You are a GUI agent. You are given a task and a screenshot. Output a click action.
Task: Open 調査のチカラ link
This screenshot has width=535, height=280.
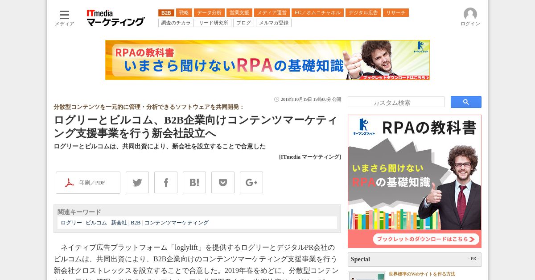click(x=176, y=23)
